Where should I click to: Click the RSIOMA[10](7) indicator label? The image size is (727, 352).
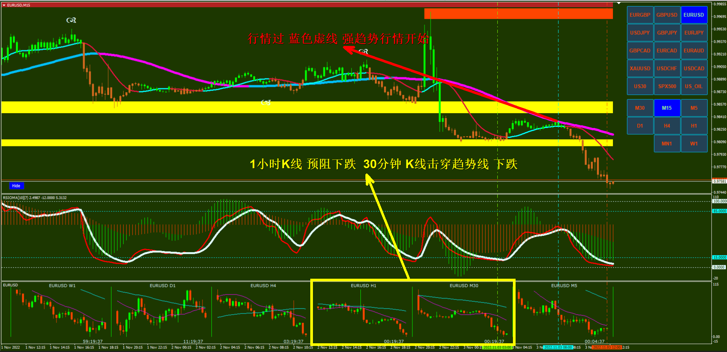(x=35, y=197)
